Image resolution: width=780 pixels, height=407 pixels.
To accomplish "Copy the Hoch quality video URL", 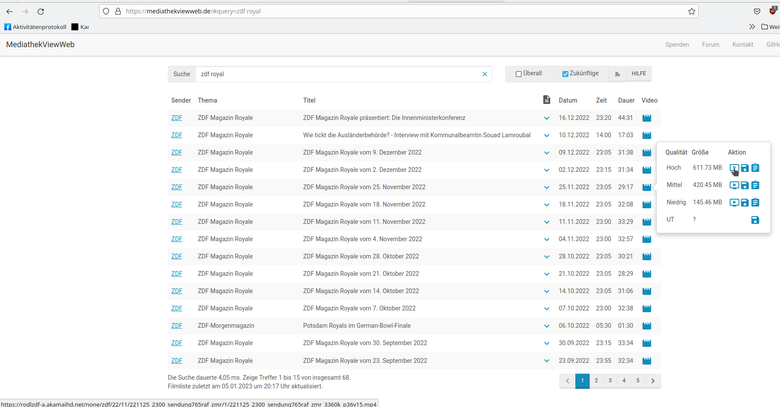I will coord(755,168).
